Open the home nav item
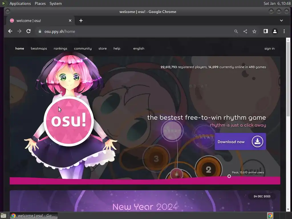The image size is (292, 219). [20, 48]
